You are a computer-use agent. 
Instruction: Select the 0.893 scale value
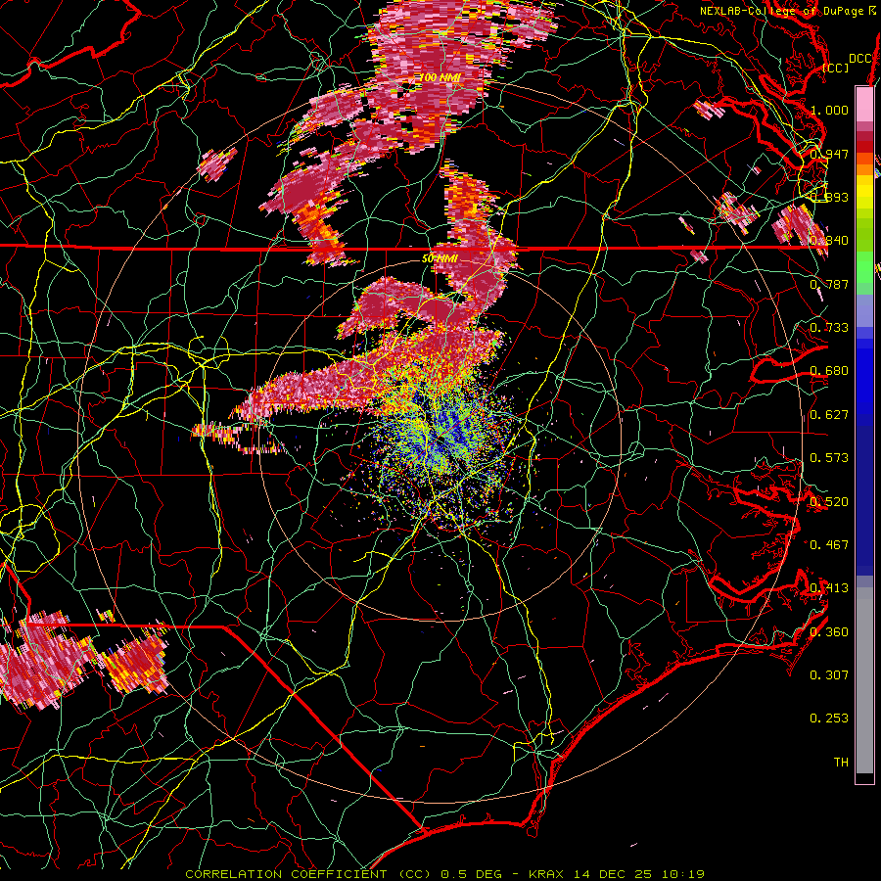829,197
